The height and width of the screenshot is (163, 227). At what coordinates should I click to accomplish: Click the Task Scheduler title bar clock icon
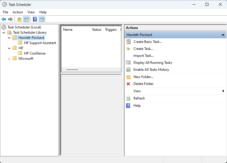click(x=5, y=5)
